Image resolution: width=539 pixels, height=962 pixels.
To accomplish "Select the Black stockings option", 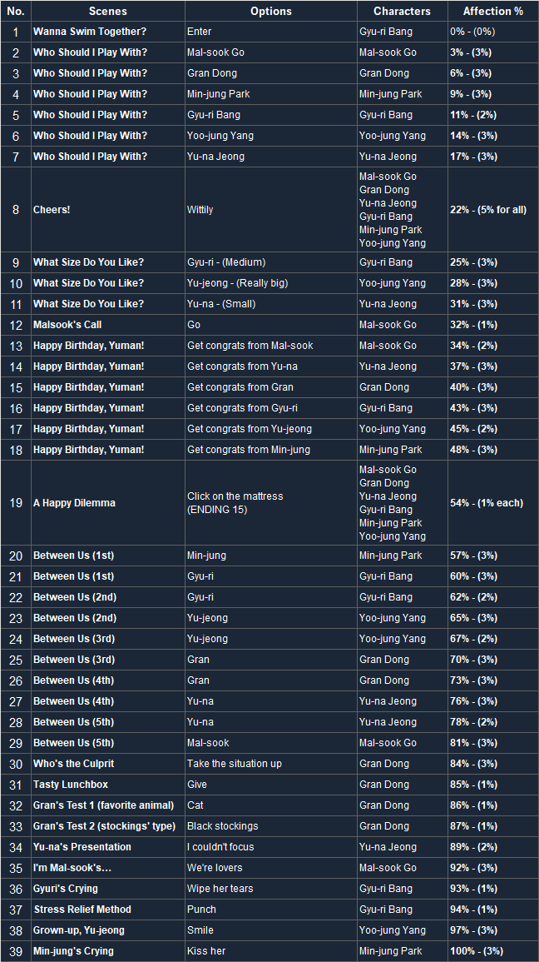I will coord(223,826).
